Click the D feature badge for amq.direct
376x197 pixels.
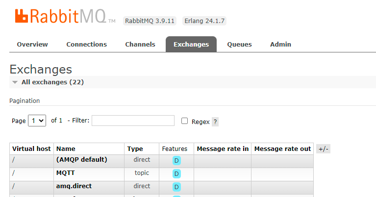(176, 187)
